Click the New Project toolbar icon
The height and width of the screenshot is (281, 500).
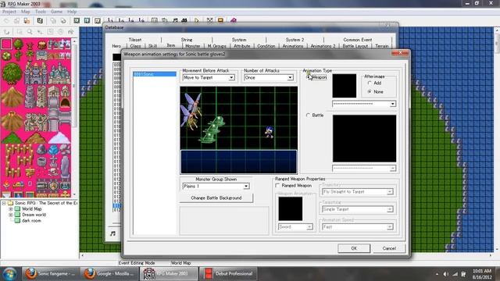(x=6, y=21)
